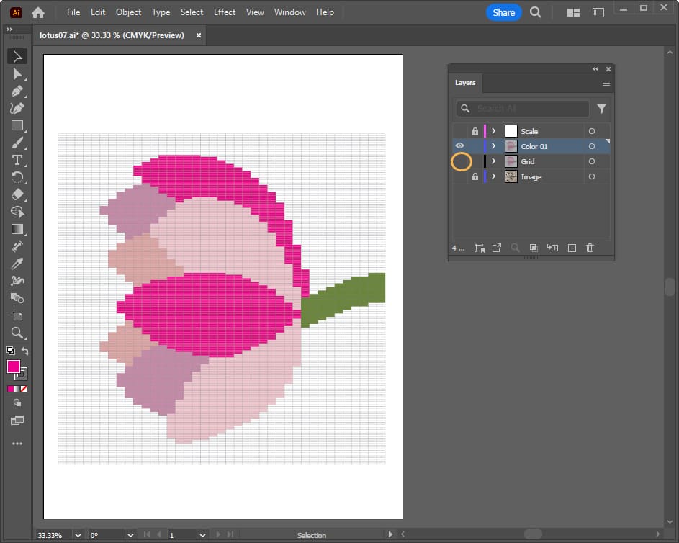The height and width of the screenshot is (543, 679).
Task: Pick the Type tool
Action: point(18,160)
